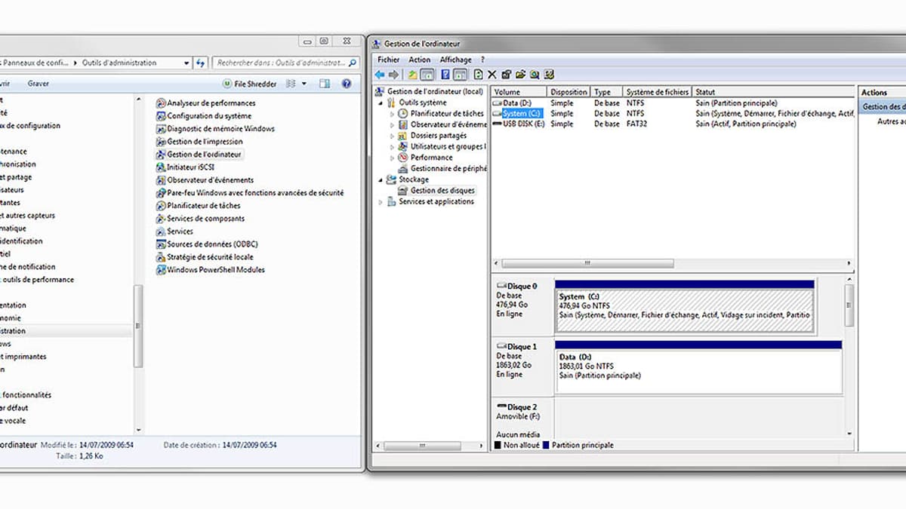This screenshot has height=509, width=906.
Task: Open Initiateur iSCSI shortcut
Action: click(x=186, y=167)
